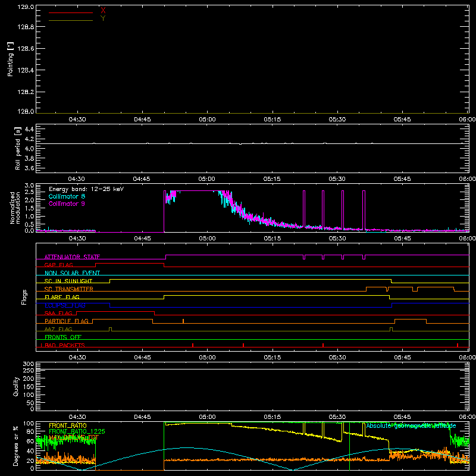
Task: Select the SC_IN_SUNLIGHT flag label
Action: pyautogui.click(x=68, y=281)
